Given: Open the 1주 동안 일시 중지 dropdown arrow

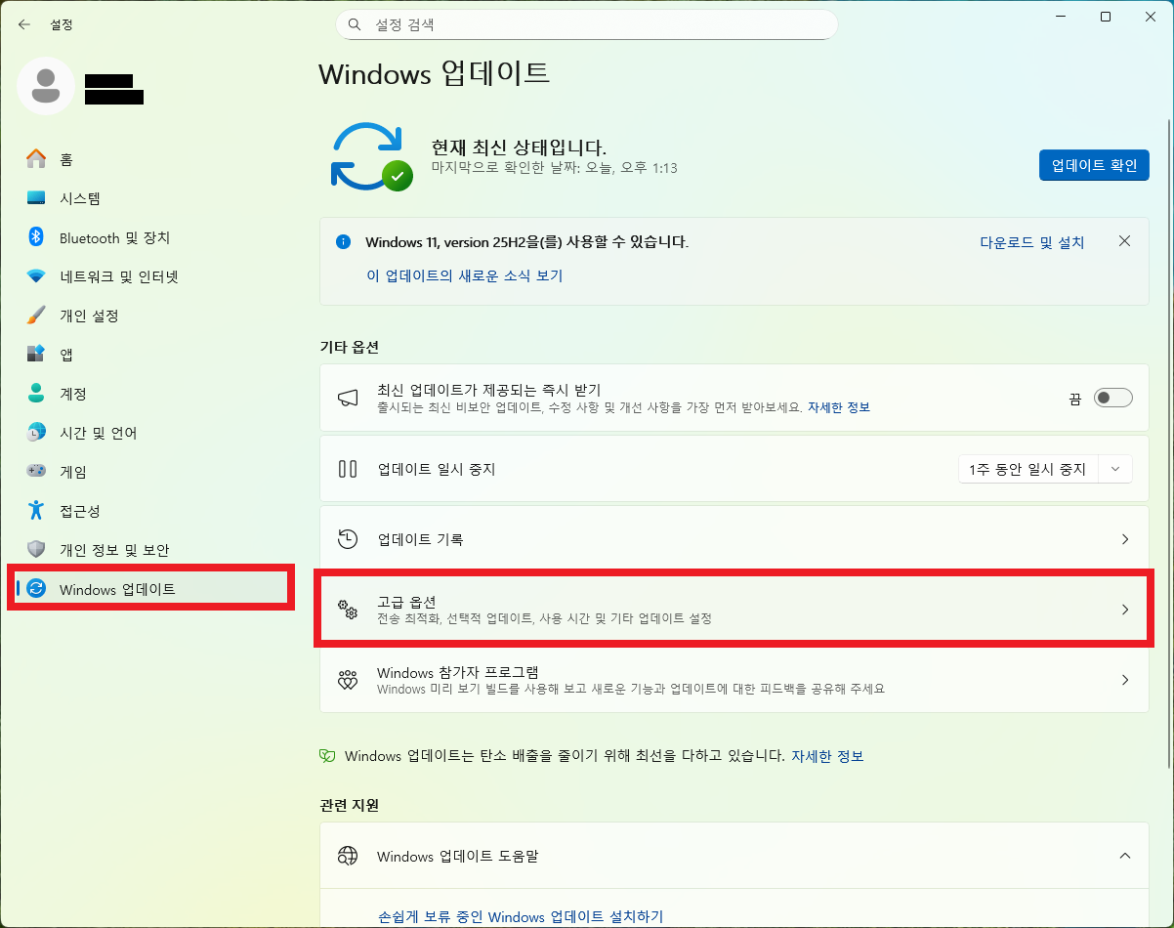Looking at the screenshot, I should click(x=1115, y=469).
